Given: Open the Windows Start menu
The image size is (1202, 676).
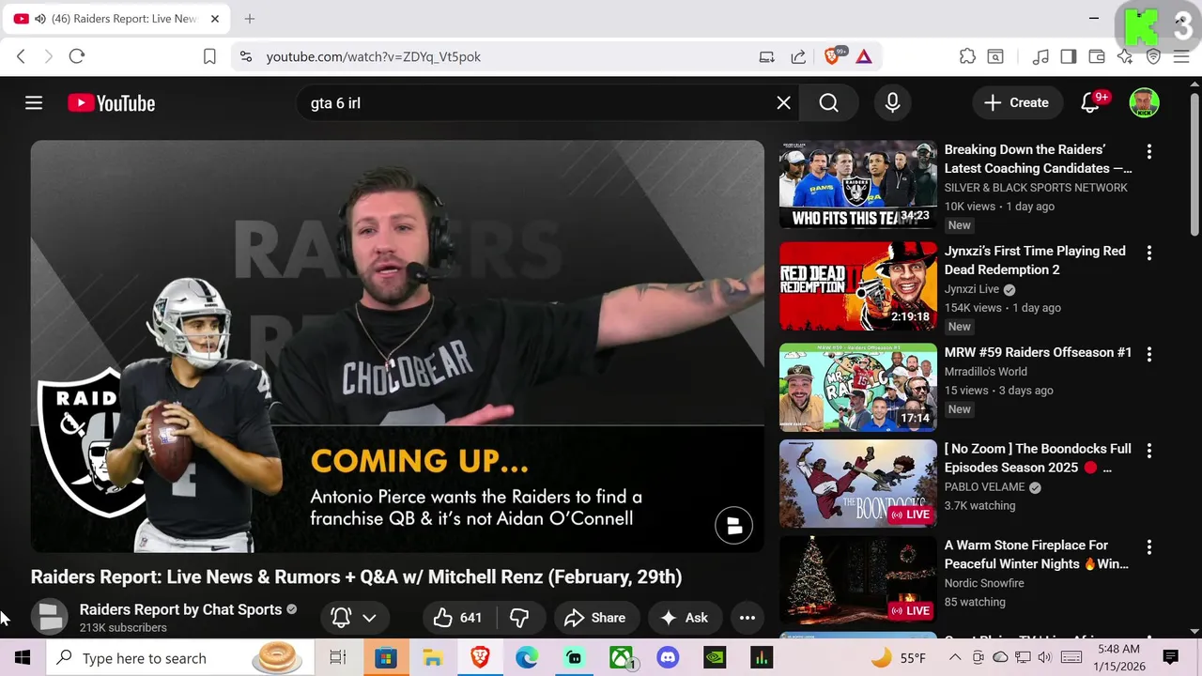Looking at the screenshot, I should [x=23, y=658].
